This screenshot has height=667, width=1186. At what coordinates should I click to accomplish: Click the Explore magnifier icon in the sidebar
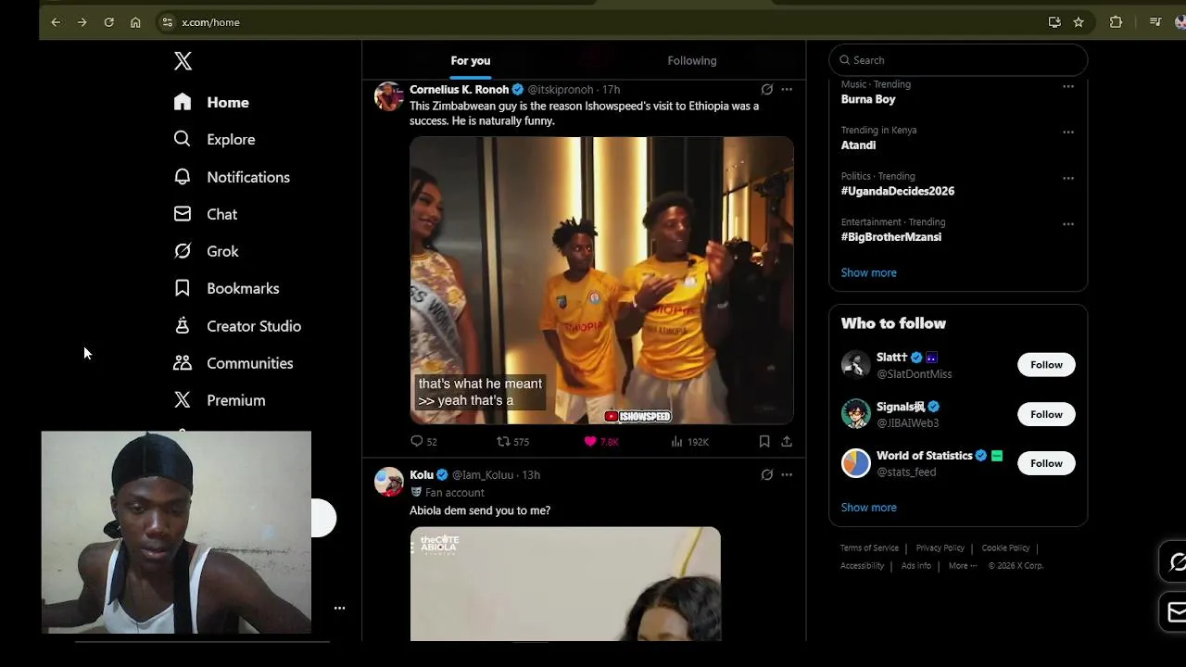(183, 139)
